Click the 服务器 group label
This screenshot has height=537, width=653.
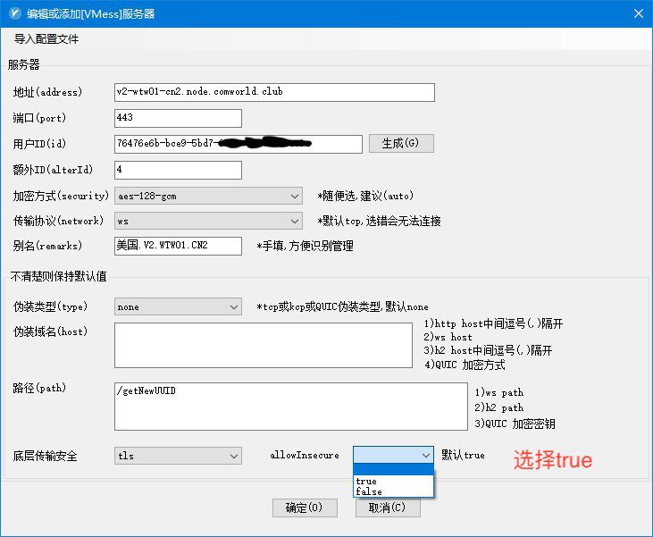click(x=24, y=64)
